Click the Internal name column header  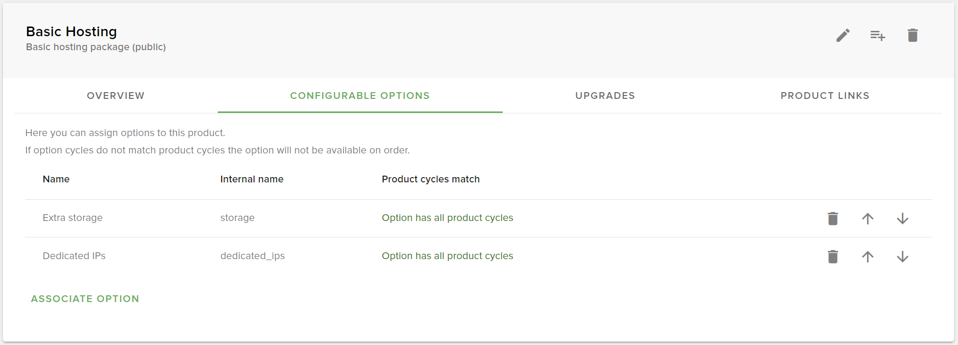pos(252,179)
